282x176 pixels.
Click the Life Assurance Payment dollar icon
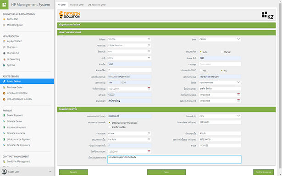(4, 139)
